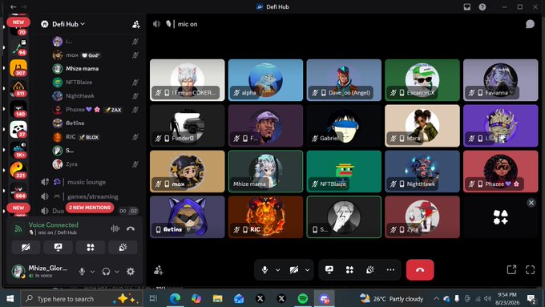
Task: Select the RIC video tile
Action: 265,217
